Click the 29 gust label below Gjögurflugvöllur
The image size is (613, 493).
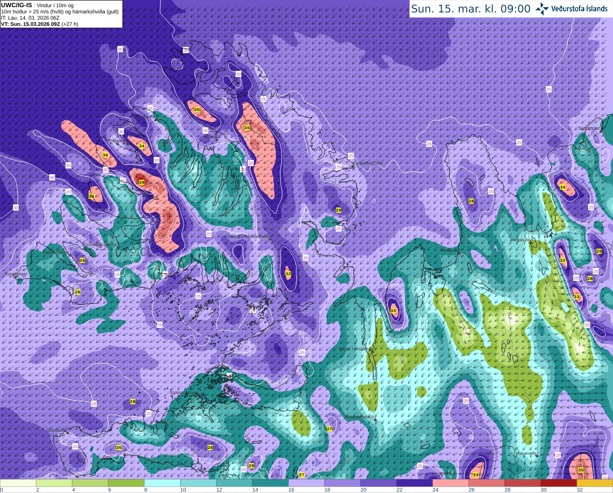[x=338, y=210]
